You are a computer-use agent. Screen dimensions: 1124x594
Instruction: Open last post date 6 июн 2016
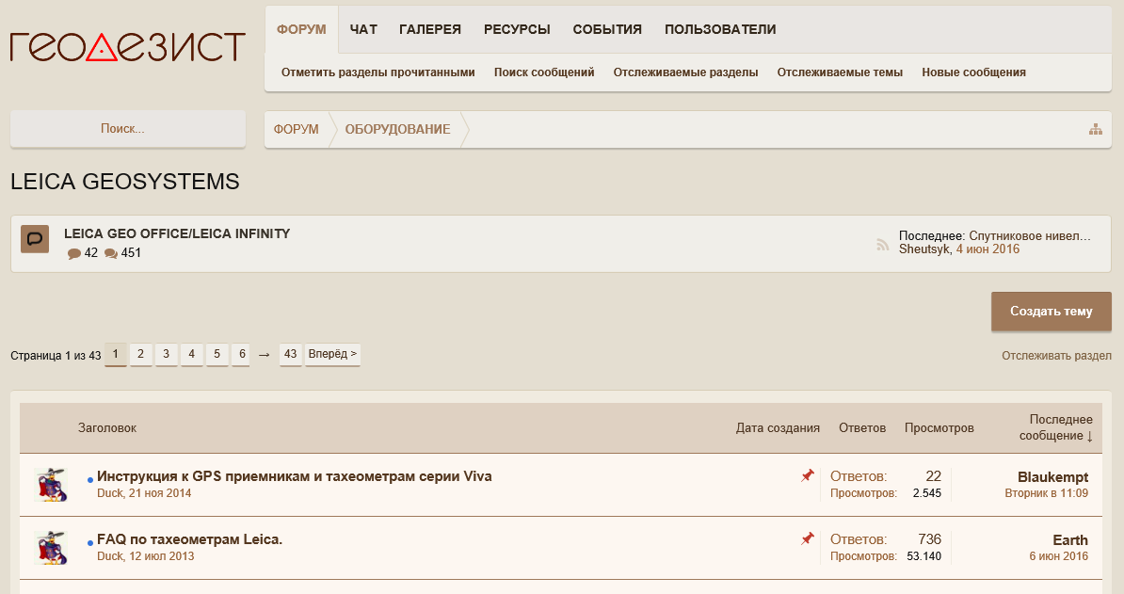(1059, 556)
